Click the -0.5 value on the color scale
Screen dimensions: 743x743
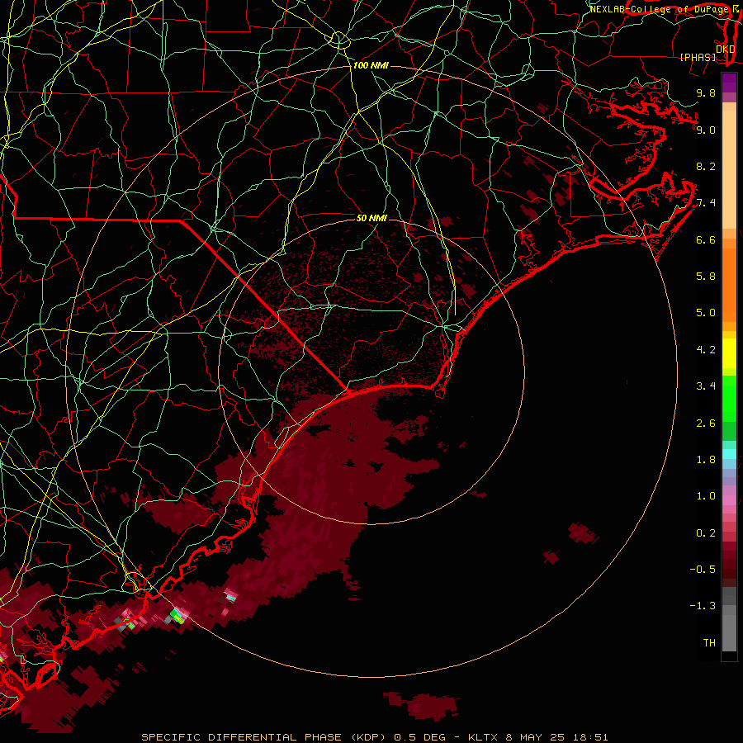(703, 569)
